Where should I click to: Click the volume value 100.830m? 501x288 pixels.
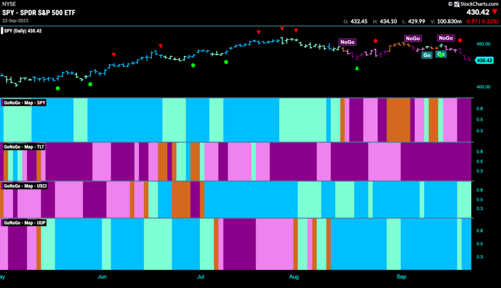click(449, 22)
